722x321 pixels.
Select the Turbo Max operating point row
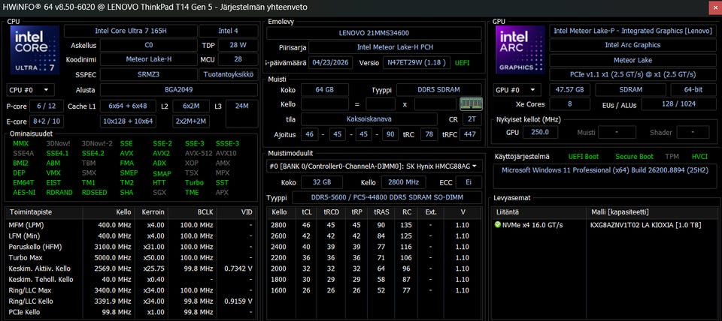(130, 258)
